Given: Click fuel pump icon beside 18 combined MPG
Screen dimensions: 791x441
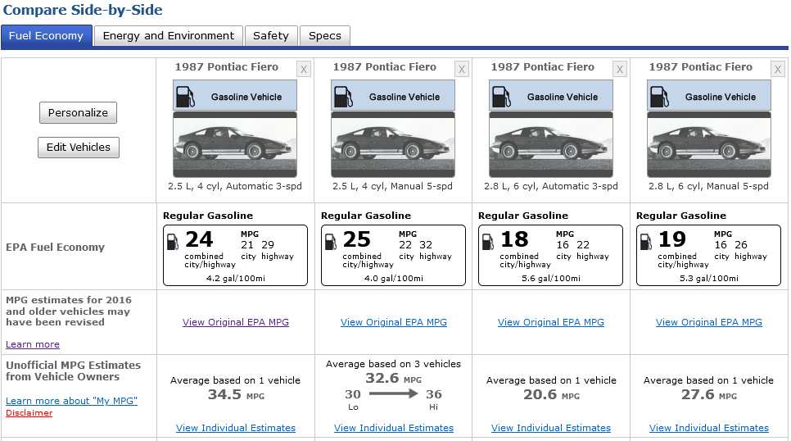Looking at the screenshot, I should 488,242.
